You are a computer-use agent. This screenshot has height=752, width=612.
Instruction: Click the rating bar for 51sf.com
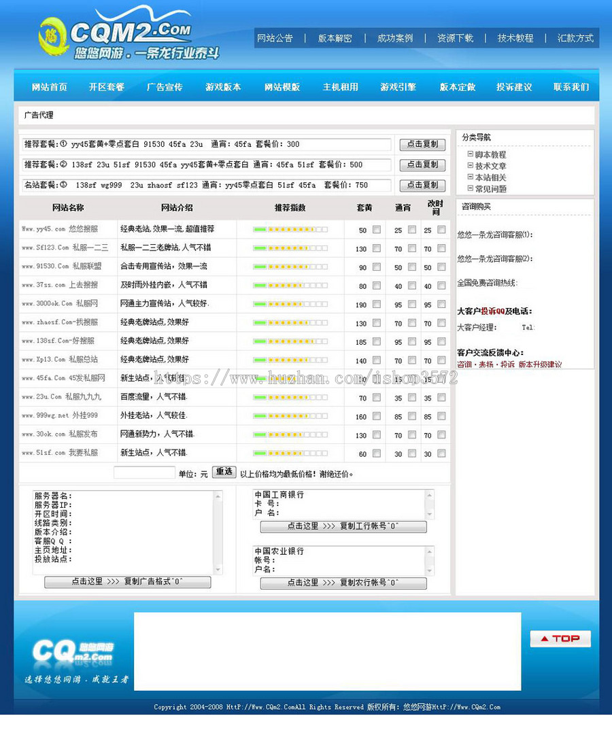[x=290, y=454]
